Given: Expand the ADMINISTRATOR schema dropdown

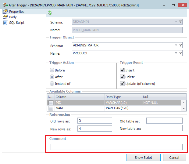Looking at the screenshot, I should (x=176, y=45).
